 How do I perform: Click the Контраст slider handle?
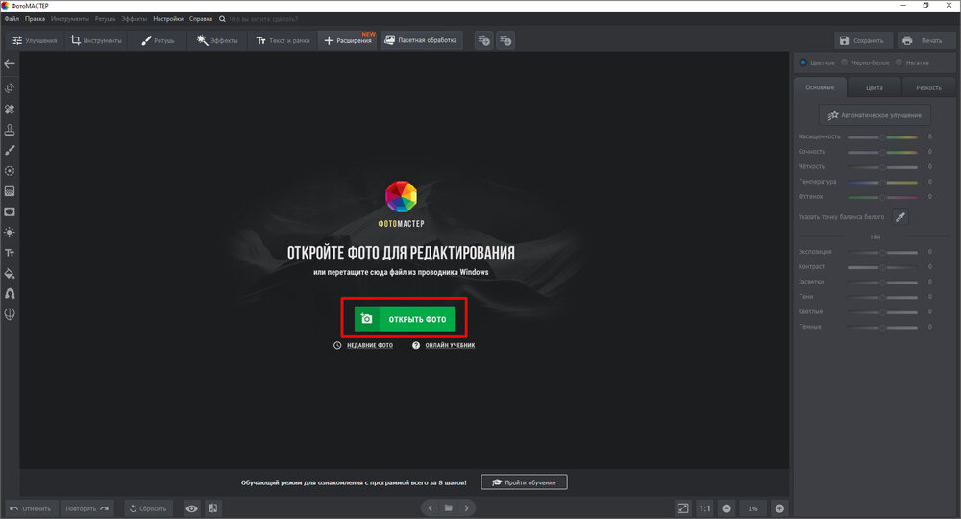882,267
